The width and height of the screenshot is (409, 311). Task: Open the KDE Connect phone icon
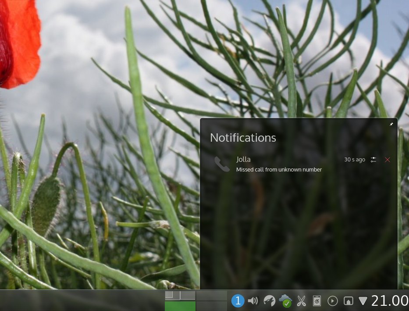point(317,301)
